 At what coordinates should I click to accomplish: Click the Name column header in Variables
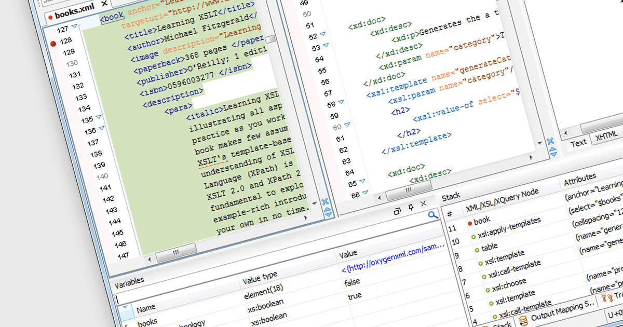point(146,308)
